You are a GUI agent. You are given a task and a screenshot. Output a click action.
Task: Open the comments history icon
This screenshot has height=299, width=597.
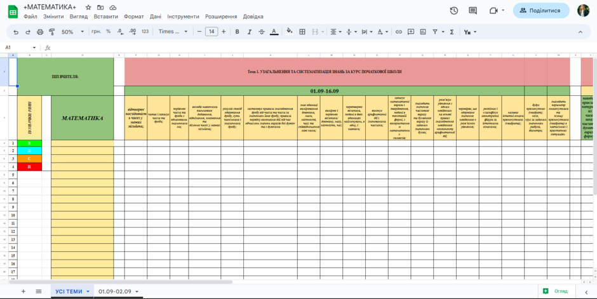point(473,11)
